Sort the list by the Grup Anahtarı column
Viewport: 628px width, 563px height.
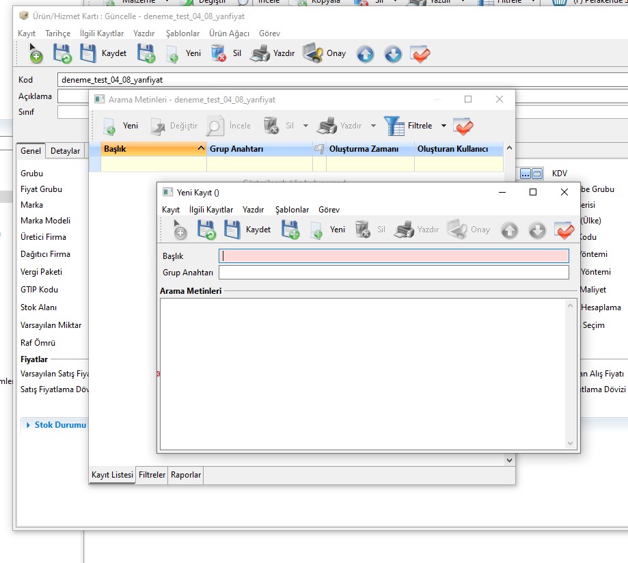point(259,148)
